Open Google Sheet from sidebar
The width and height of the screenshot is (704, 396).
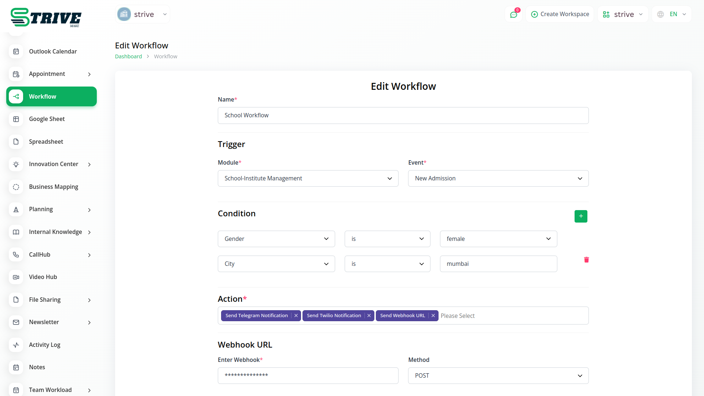tap(47, 119)
